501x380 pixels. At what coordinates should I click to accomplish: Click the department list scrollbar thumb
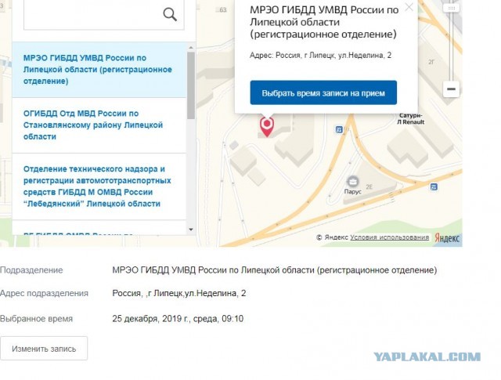(191, 85)
